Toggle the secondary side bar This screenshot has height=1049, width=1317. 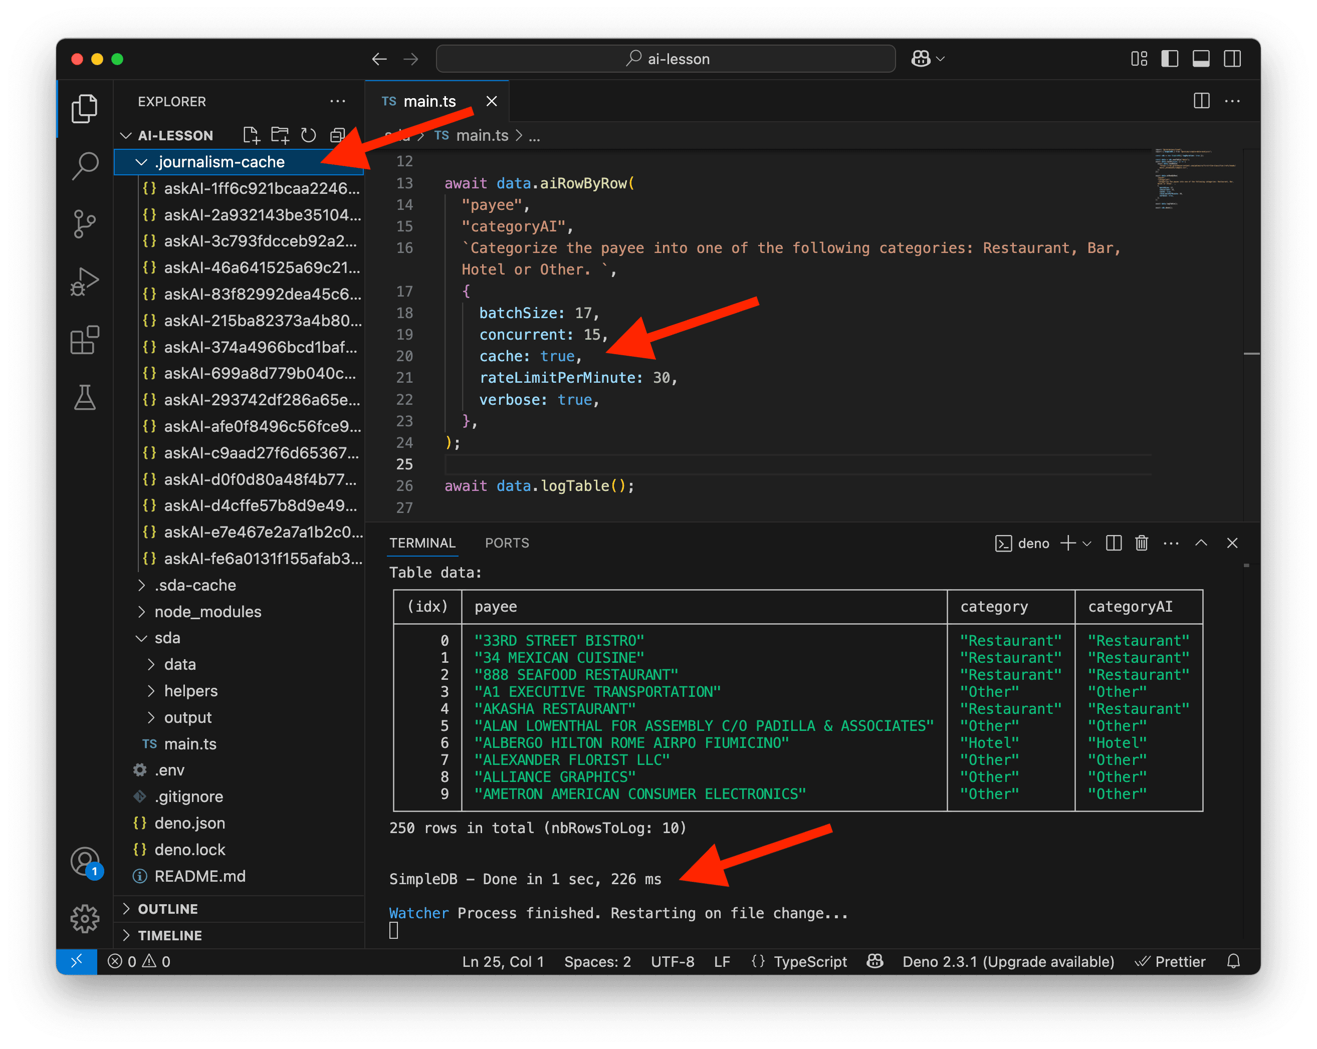(x=1232, y=59)
